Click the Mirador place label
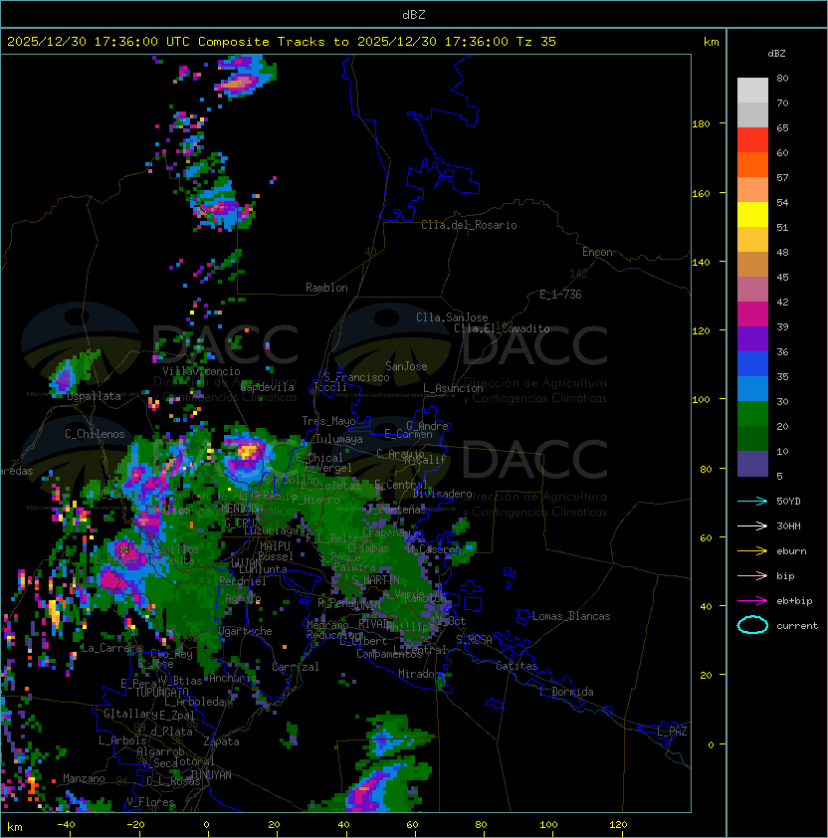 click(x=419, y=674)
